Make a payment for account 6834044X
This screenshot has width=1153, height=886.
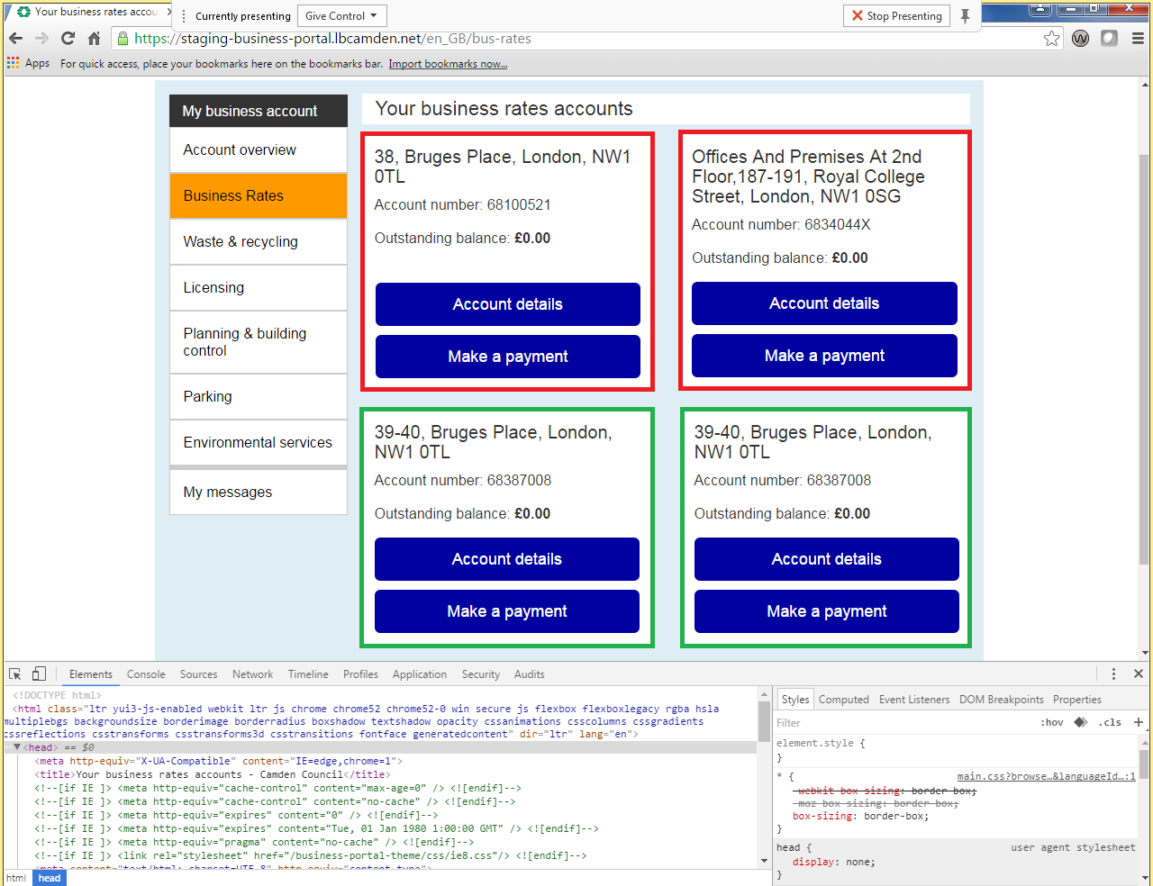coord(824,356)
